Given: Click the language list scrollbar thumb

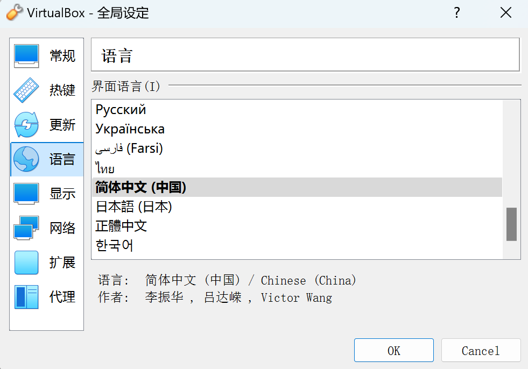Looking at the screenshot, I should 511,224.
